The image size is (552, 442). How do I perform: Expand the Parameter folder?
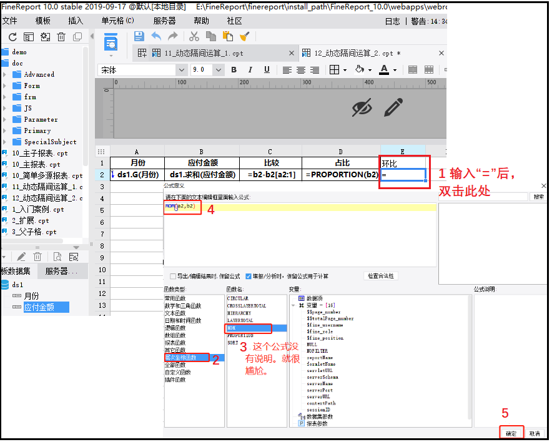tap(4, 120)
